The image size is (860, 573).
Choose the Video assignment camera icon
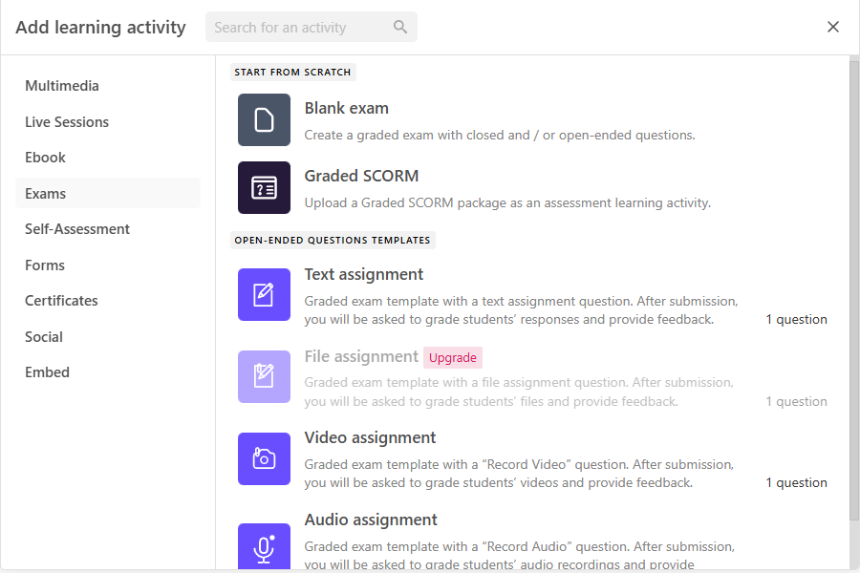coord(264,458)
